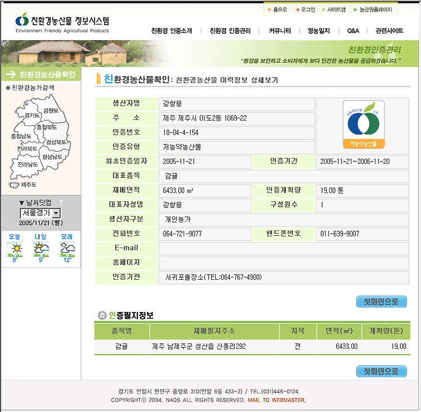The height and width of the screenshot is (412, 421).
Task: Click the 인증기관 value 서귀포출장소
Action: pos(213,277)
